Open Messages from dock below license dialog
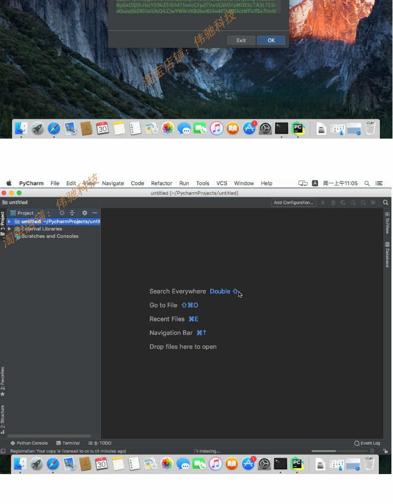This screenshot has width=393, height=504. tap(184, 129)
